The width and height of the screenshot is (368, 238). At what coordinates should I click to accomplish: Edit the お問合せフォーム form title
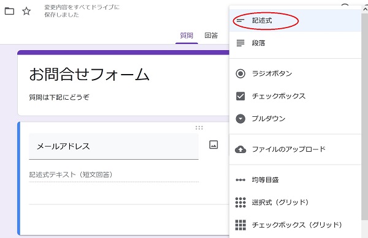[89, 75]
